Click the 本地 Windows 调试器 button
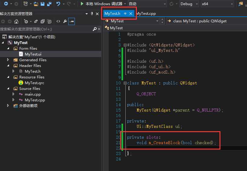 (101, 4)
